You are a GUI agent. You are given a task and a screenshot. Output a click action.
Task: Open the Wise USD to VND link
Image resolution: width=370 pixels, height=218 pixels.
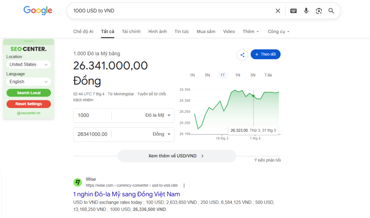(x=127, y=194)
